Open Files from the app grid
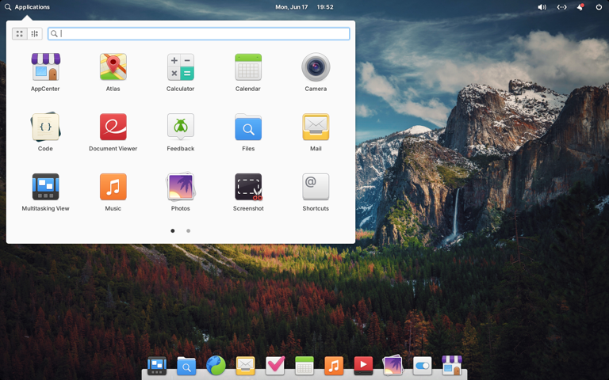 [248, 132]
